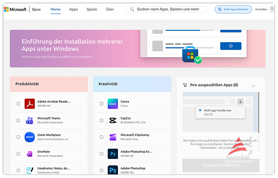Click the Multi-App-Installation button
The width and height of the screenshot is (278, 178).
click(234, 10)
